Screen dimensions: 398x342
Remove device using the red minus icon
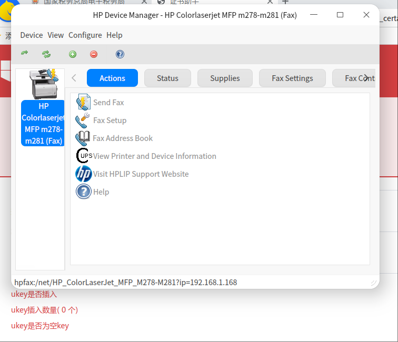94,54
